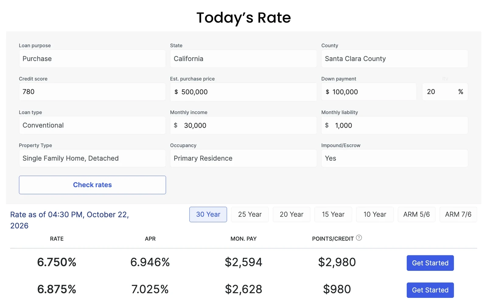Click the $2,980 points/credit value
The width and height of the screenshot is (487, 304).
[x=337, y=262]
